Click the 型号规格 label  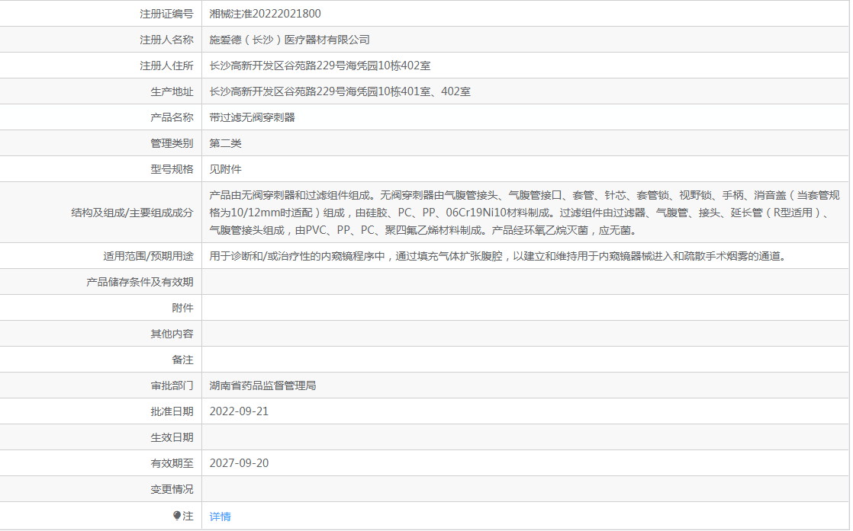[172, 169]
